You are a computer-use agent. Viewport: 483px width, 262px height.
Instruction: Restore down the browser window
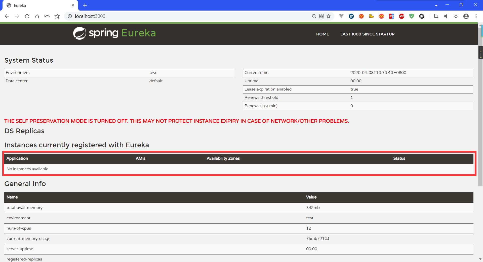coord(461,5)
